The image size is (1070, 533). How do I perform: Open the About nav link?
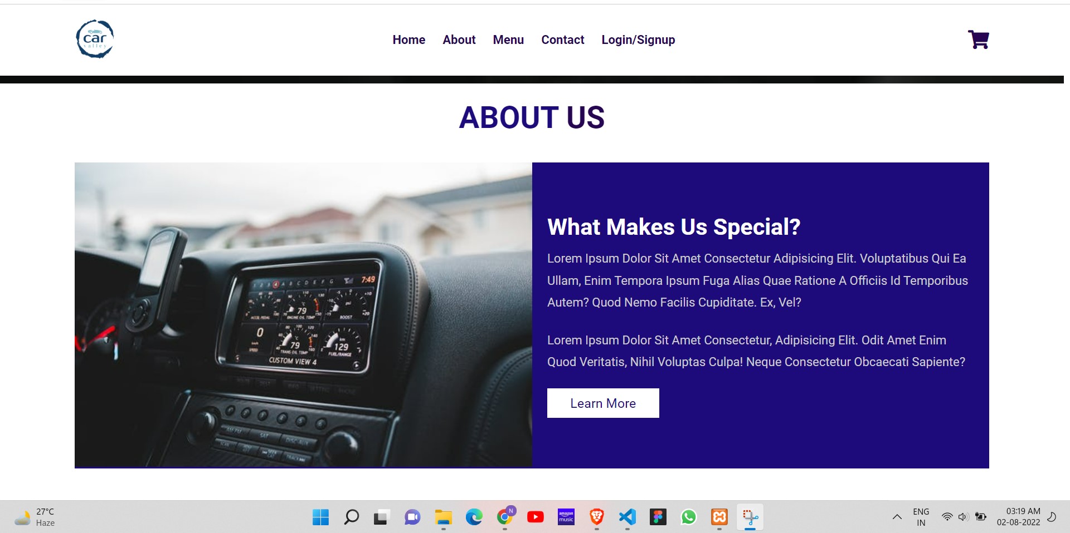click(459, 40)
